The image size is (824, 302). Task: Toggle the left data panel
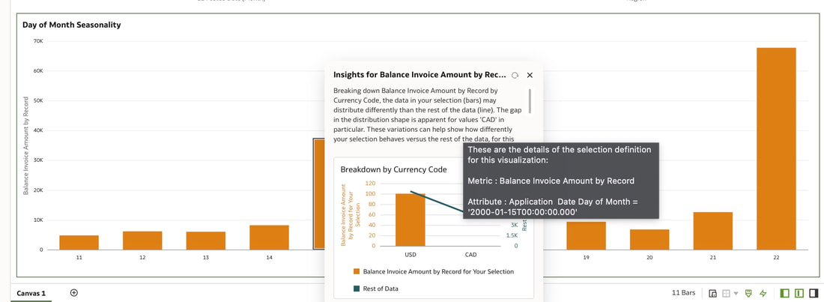tap(785, 293)
